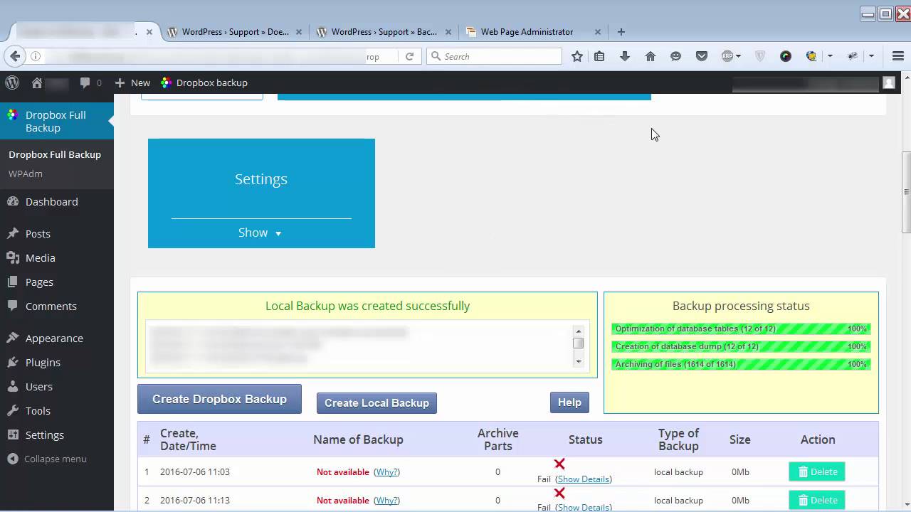Open the WPAdm submenu item

pyautogui.click(x=26, y=174)
